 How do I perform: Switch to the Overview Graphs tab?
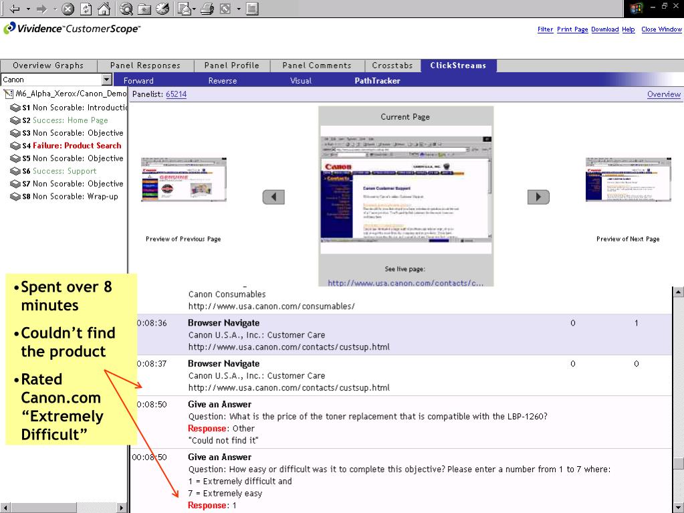[48, 66]
